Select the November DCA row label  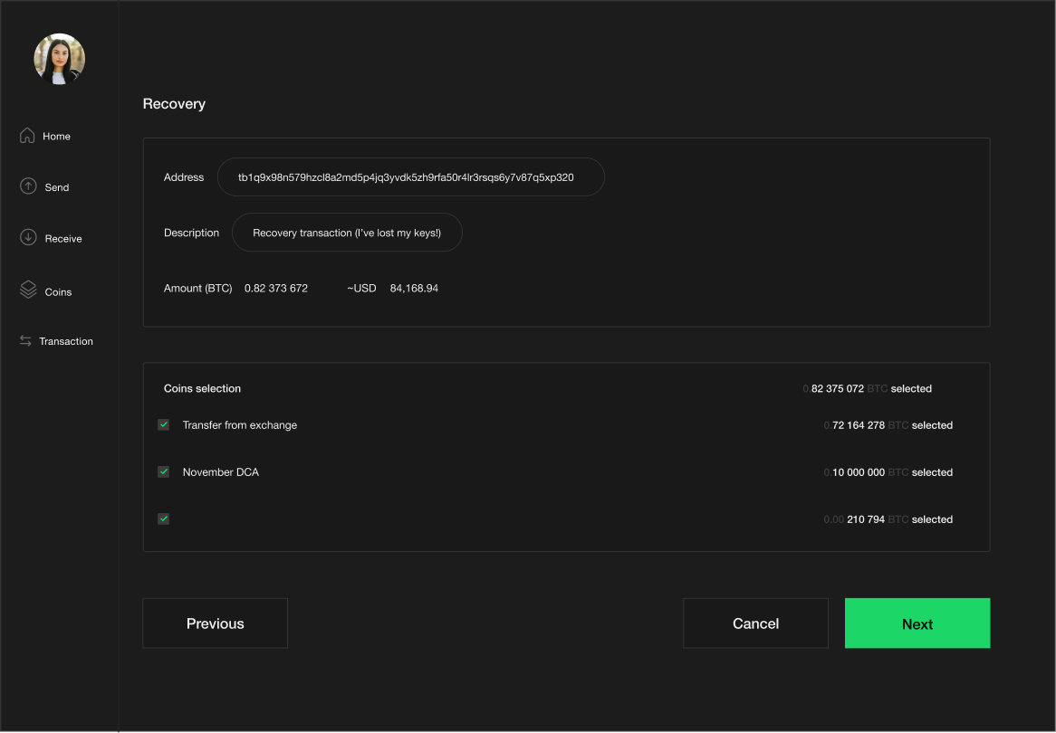(220, 472)
